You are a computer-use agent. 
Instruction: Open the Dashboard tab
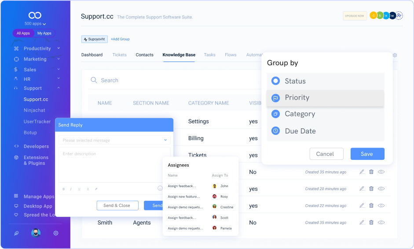tap(92, 55)
